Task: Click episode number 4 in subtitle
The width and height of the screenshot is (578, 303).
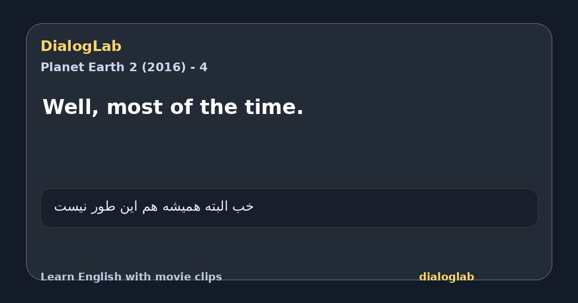Action: coord(203,67)
